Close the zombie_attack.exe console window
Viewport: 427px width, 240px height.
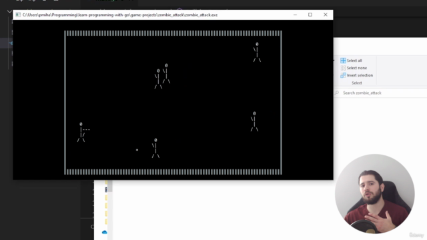point(326,15)
